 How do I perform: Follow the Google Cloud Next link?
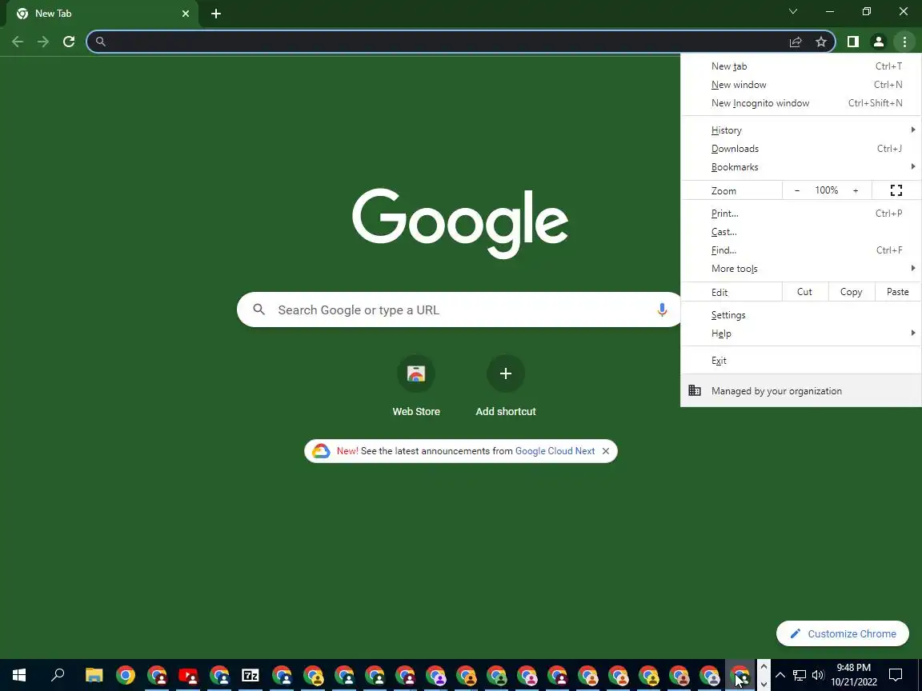pos(555,451)
